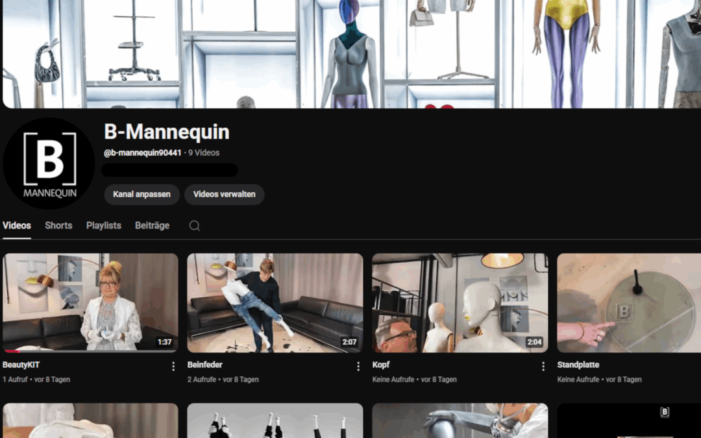This screenshot has height=438, width=701.
Task: Play the Beinfeder video thumbnail
Action: [275, 303]
